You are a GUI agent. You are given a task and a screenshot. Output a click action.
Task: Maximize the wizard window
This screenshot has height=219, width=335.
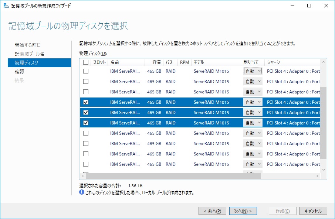coord(309,6)
